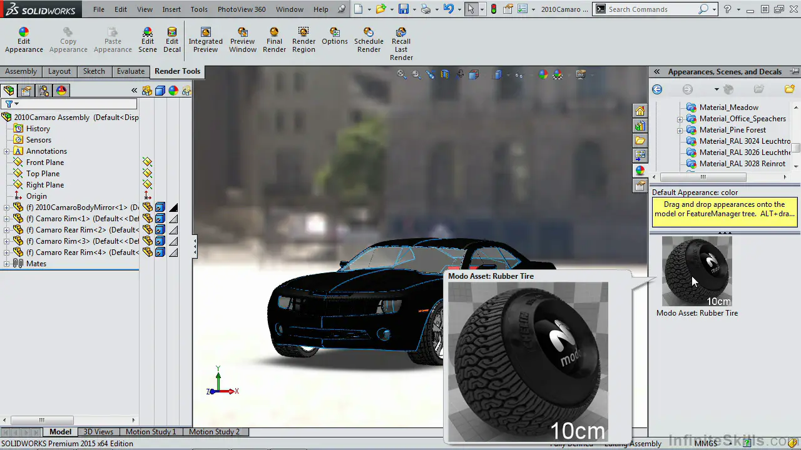Expand Camaro Rear Rim<2> component
This screenshot has width=801, height=450.
tap(7, 230)
